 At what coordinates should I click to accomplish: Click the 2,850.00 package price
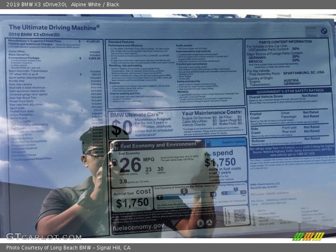pyautogui.click(x=94, y=58)
